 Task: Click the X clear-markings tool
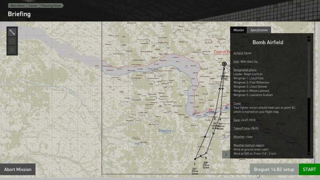(x=12, y=50)
